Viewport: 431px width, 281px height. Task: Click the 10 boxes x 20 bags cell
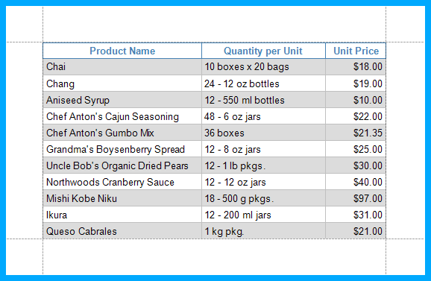(x=263, y=67)
